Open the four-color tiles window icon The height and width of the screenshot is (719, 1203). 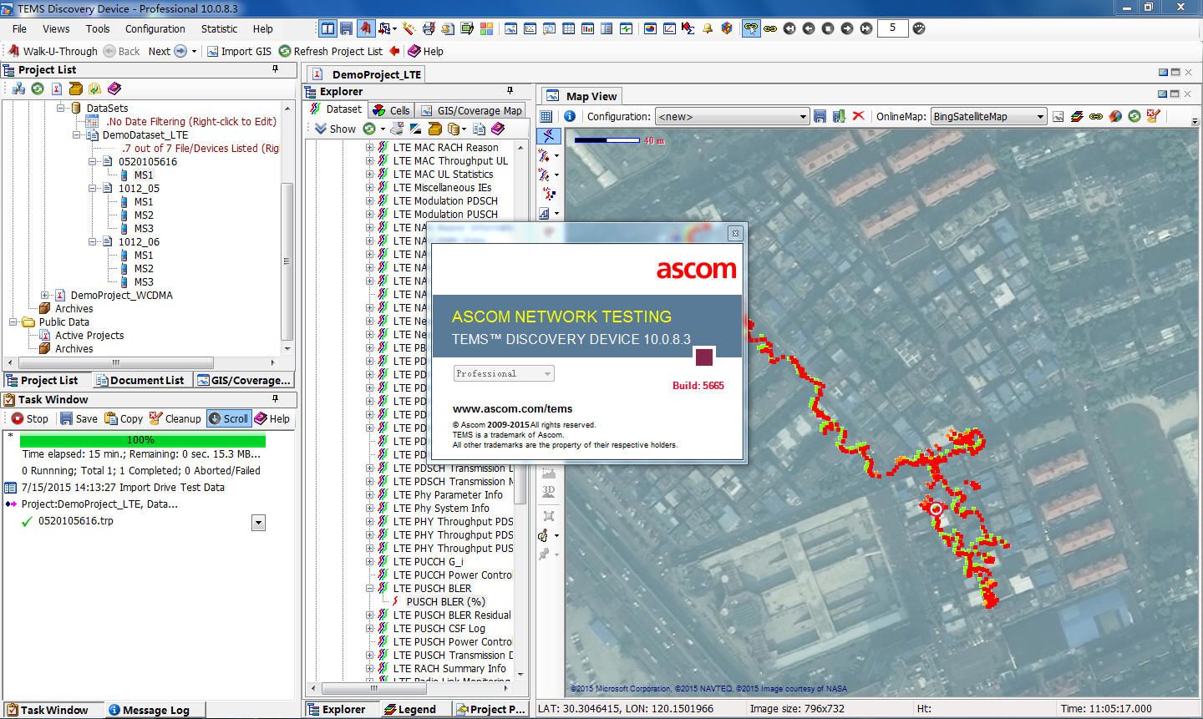486,28
